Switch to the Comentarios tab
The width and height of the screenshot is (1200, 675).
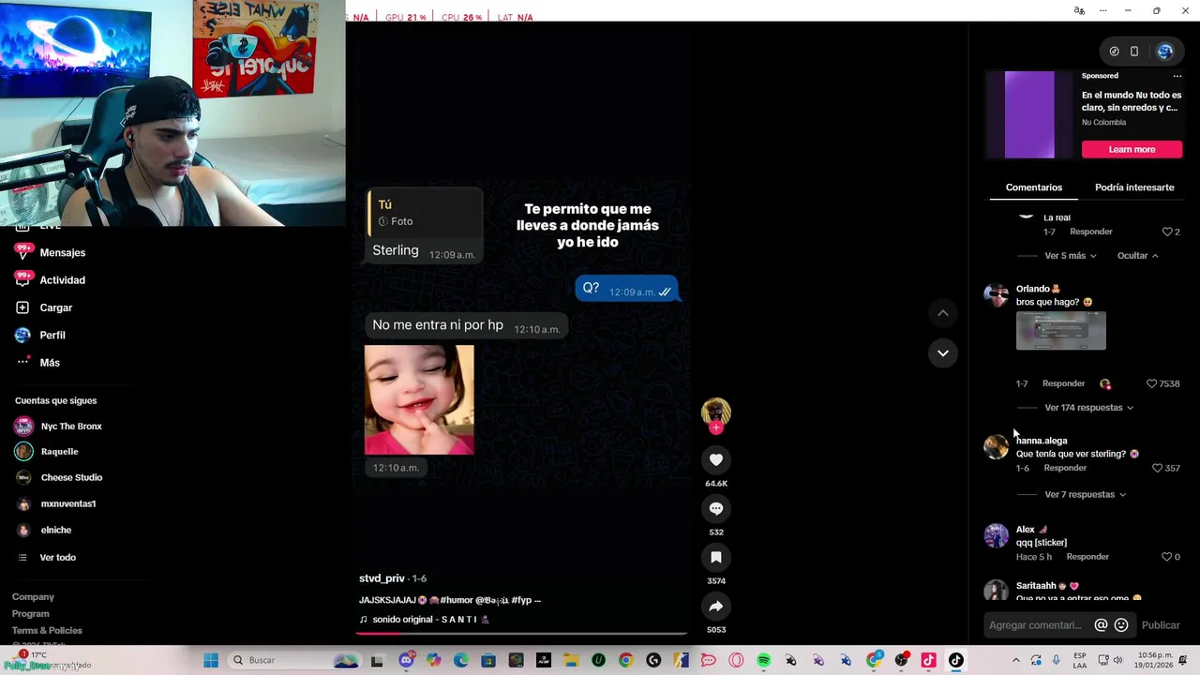[x=1034, y=187]
